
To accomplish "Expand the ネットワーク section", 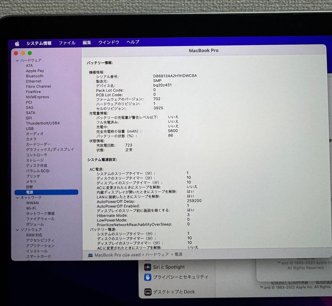I will coord(18,198).
